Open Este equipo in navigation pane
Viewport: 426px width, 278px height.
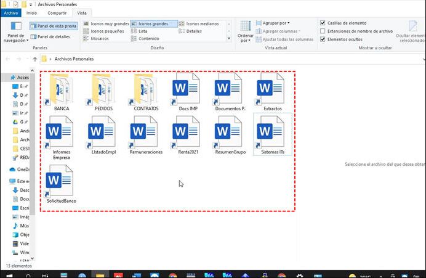pos(19,181)
